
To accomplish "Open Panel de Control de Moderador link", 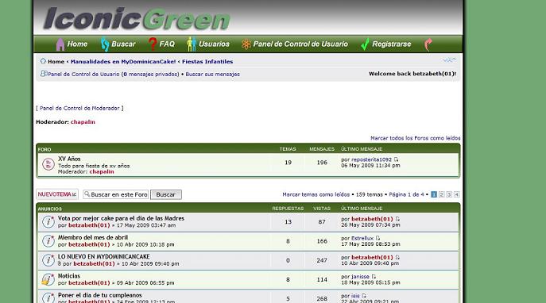I will pos(79,108).
